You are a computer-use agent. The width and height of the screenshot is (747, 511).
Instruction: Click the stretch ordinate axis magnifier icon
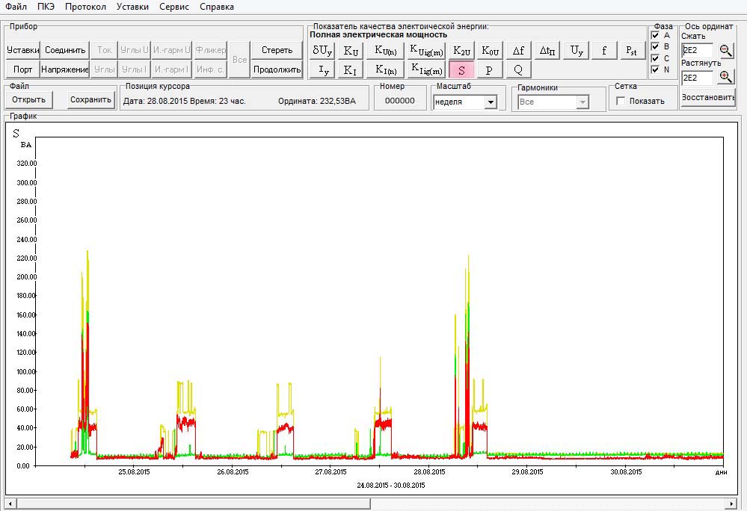coord(725,77)
